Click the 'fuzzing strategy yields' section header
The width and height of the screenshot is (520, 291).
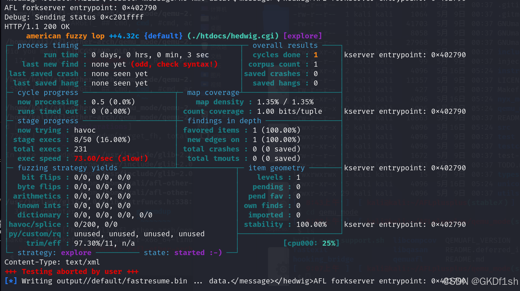67,168
